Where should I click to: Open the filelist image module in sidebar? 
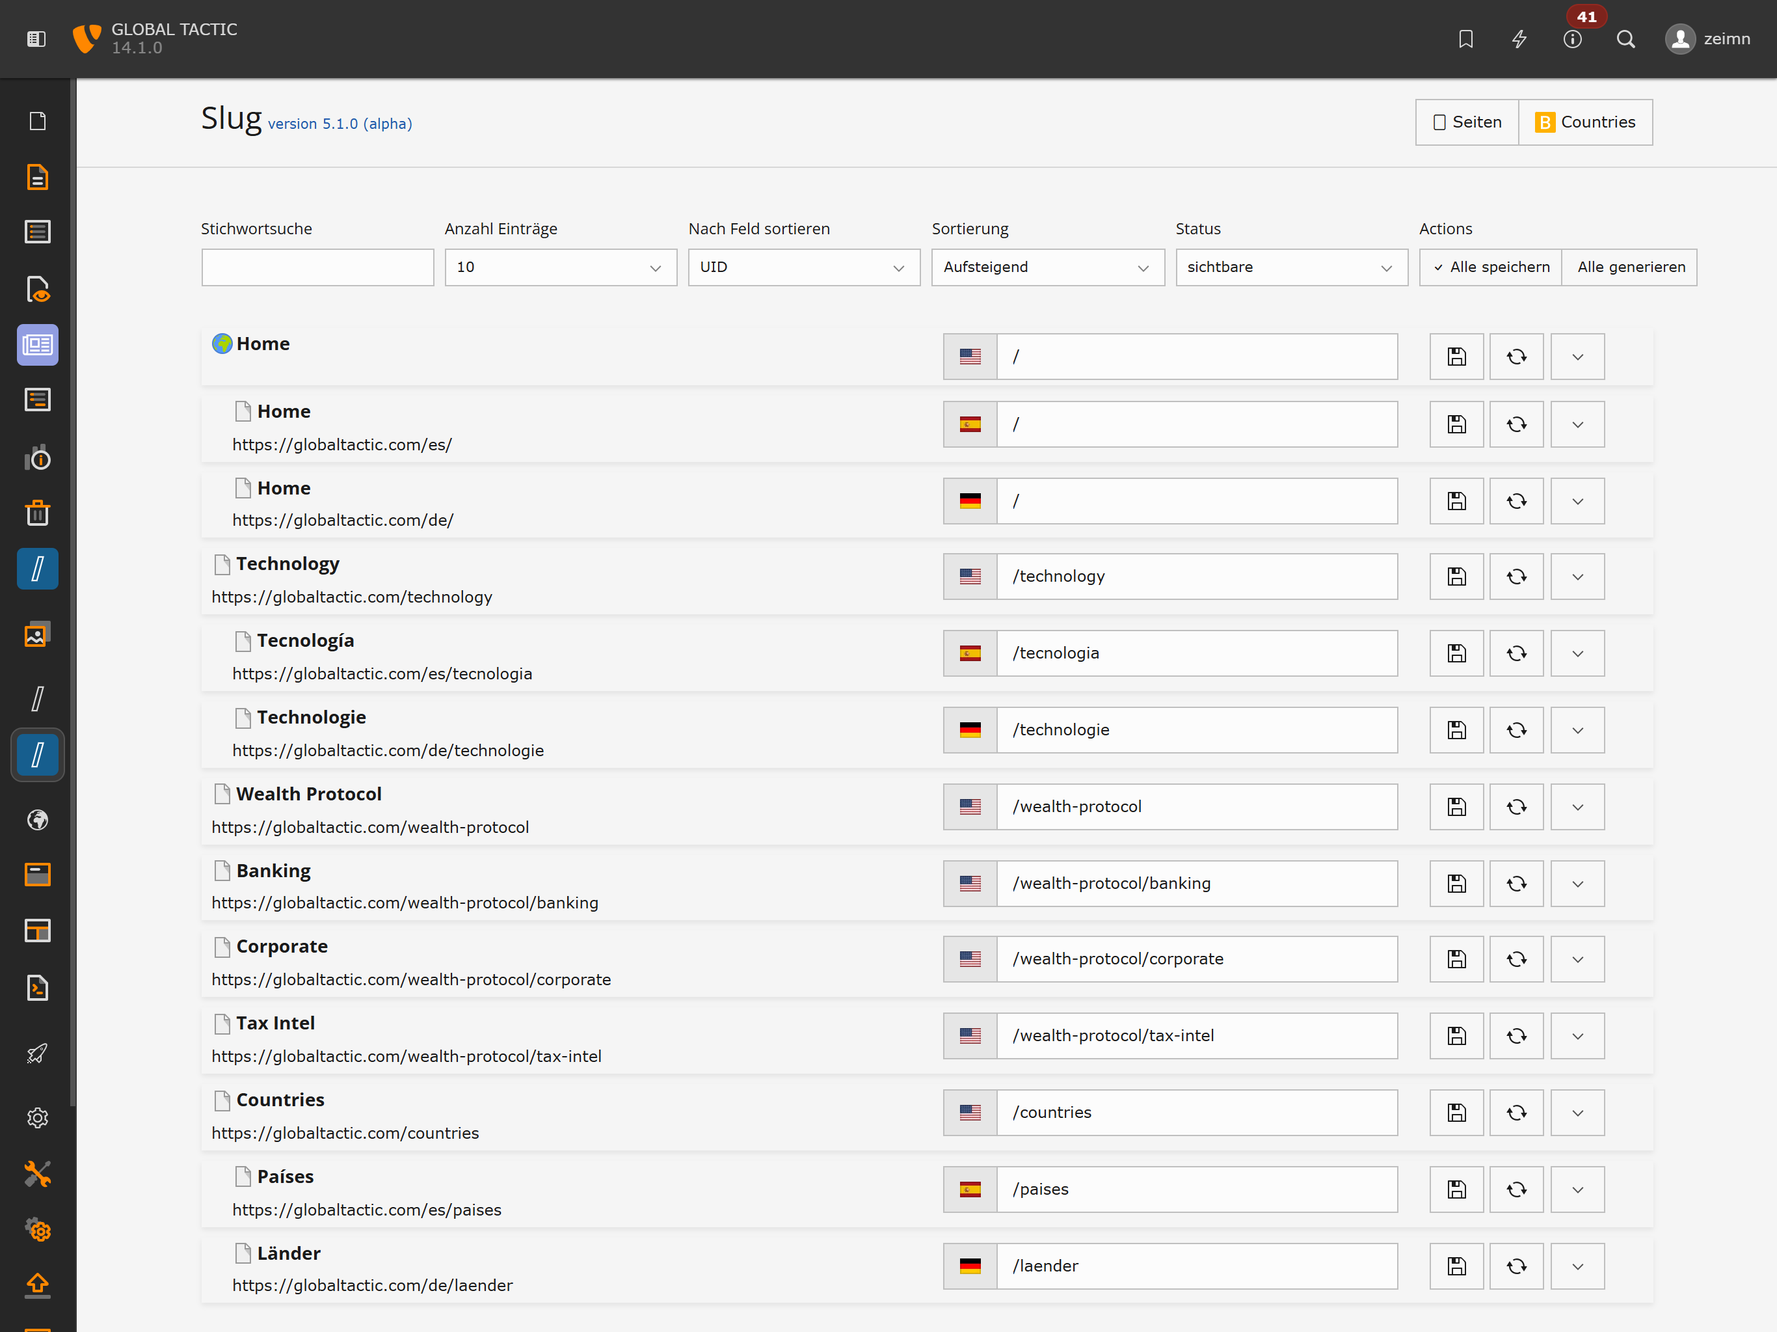pos(37,635)
